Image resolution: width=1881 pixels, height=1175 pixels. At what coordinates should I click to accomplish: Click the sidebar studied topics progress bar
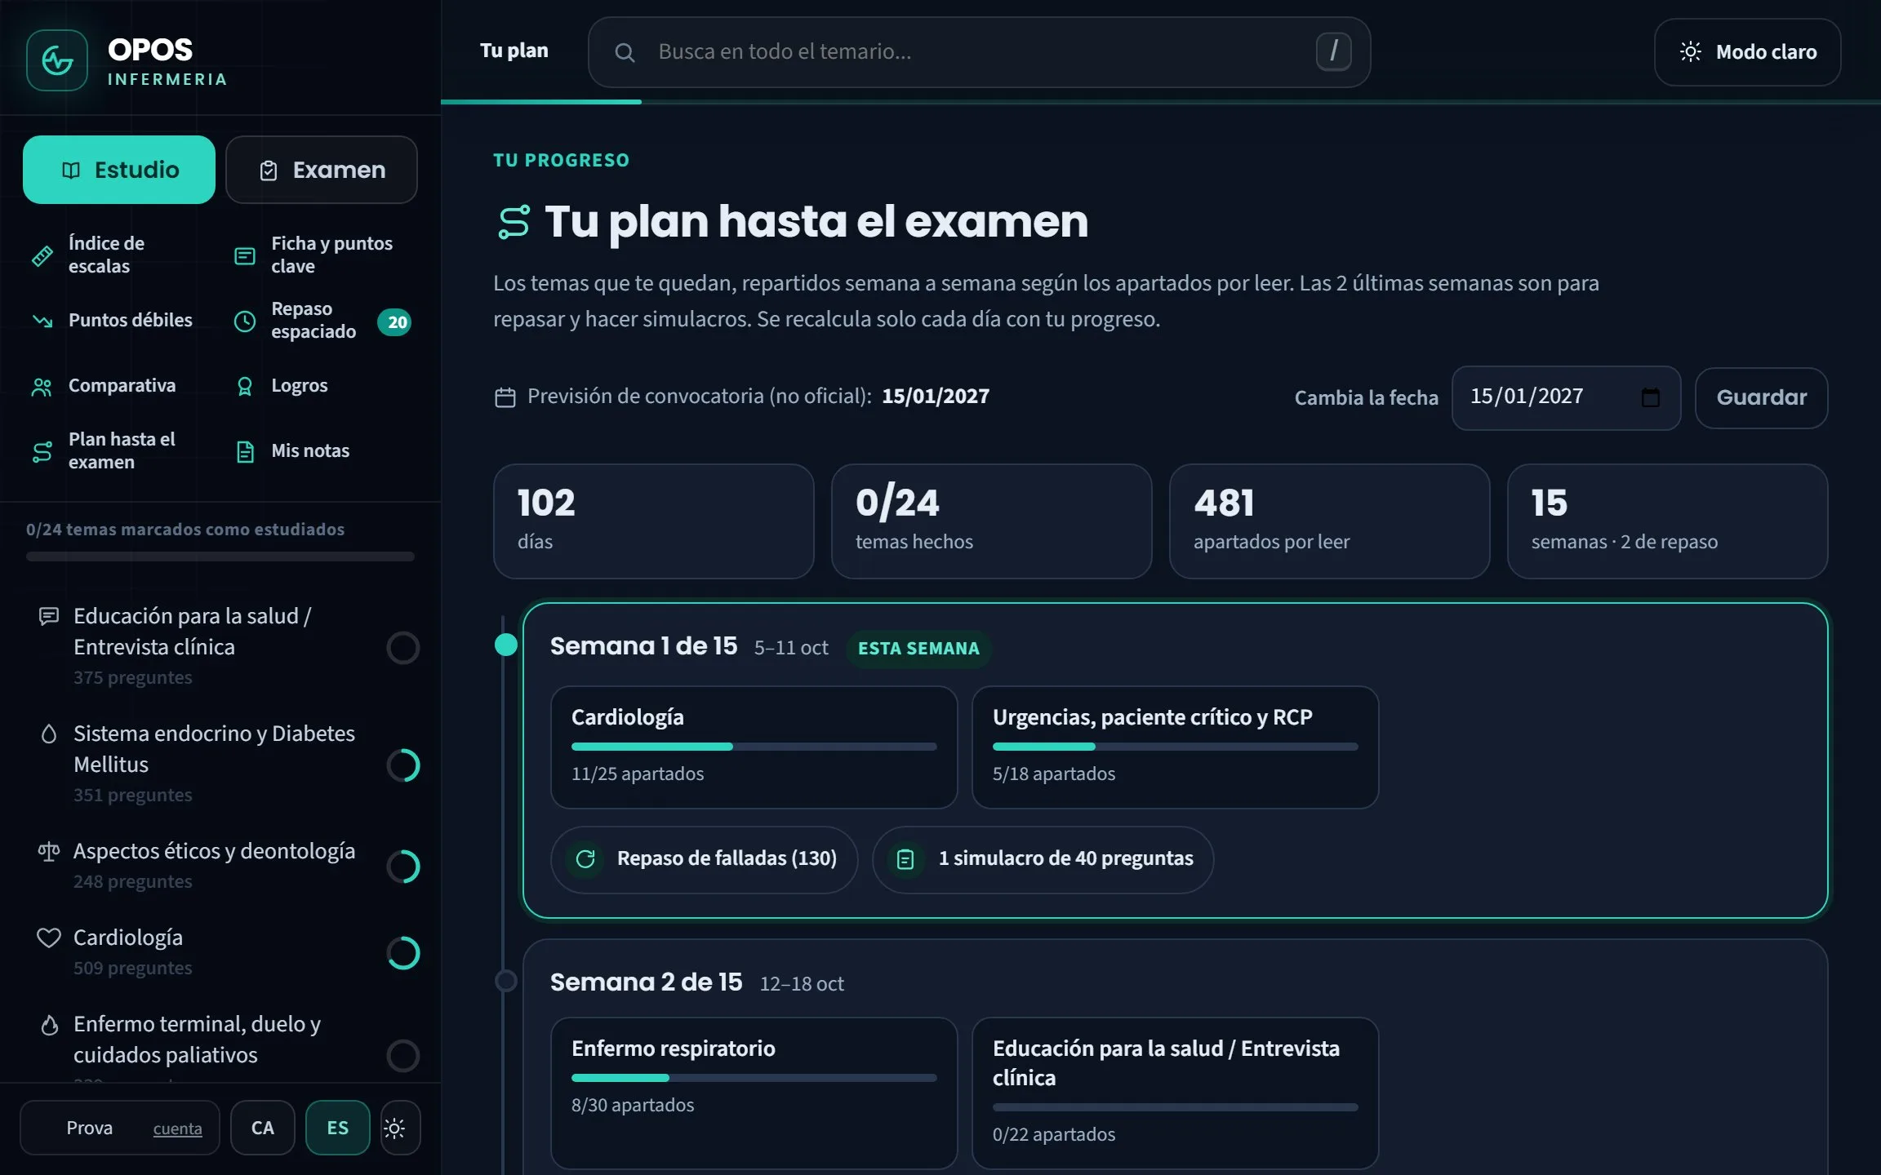[220, 556]
